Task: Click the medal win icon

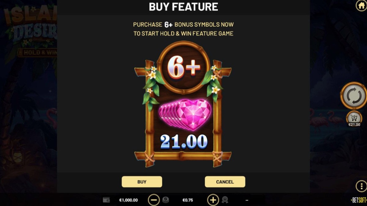Action: click(x=225, y=200)
